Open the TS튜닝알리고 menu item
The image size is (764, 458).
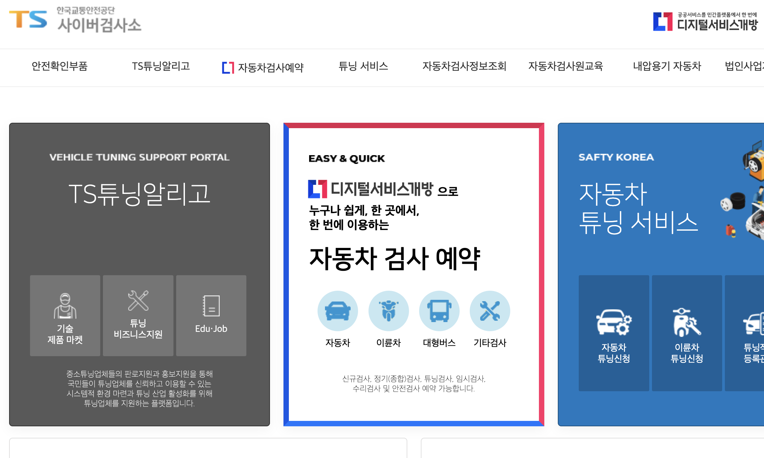(161, 66)
